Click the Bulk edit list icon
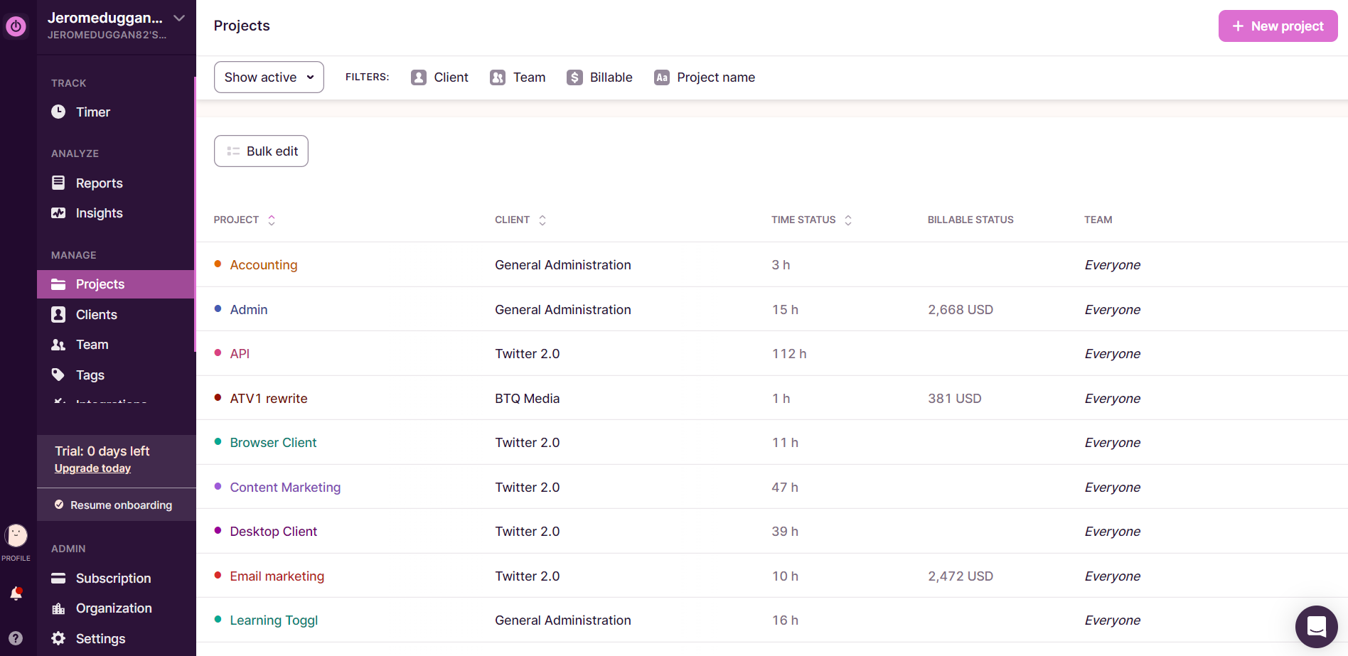Screen dimensions: 1348x656 pos(233,151)
